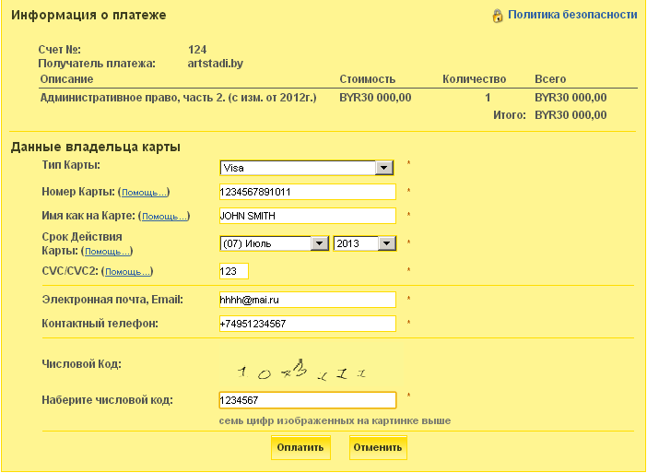Expand the expiry month Июль dropdown

pyautogui.click(x=274, y=243)
